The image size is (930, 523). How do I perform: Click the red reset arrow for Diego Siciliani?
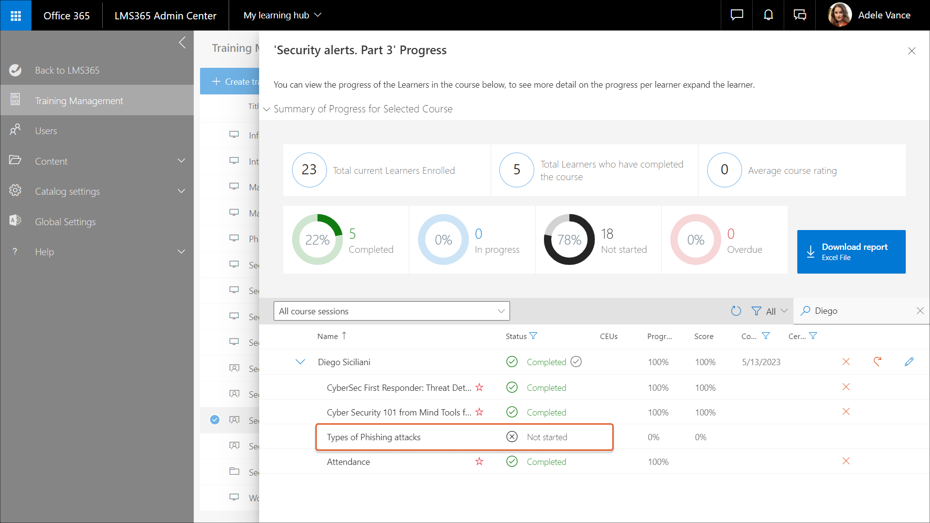pyautogui.click(x=877, y=362)
